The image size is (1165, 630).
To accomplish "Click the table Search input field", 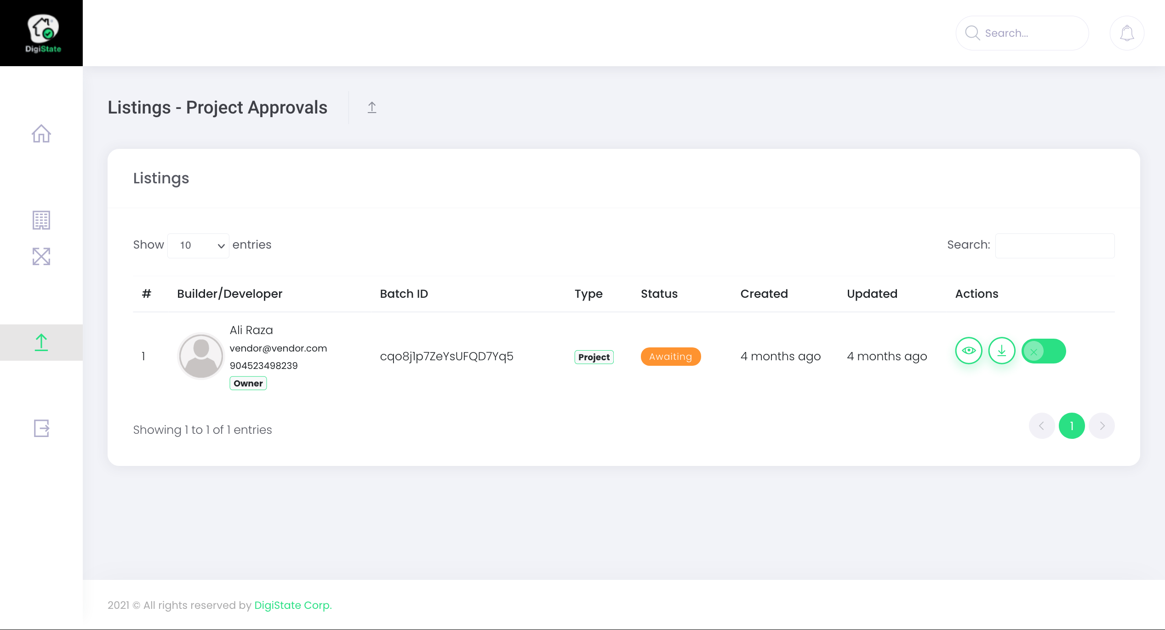I will pyautogui.click(x=1055, y=245).
